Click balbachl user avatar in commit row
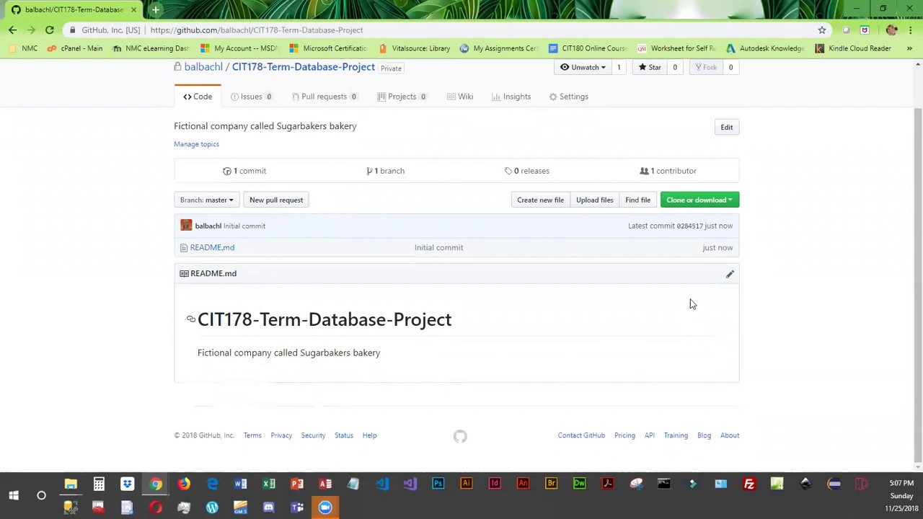This screenshot has width=923, height=519. point(186,226)
